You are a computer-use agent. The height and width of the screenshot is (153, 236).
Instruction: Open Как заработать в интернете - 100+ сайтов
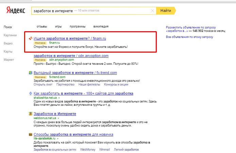pos(83,93)
